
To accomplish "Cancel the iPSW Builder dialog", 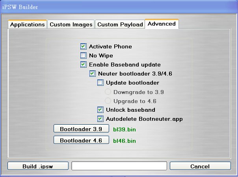I will (x=200, y=166).
